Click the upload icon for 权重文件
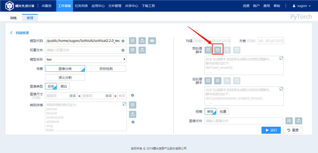318x153 pixels. click(142, 50)
